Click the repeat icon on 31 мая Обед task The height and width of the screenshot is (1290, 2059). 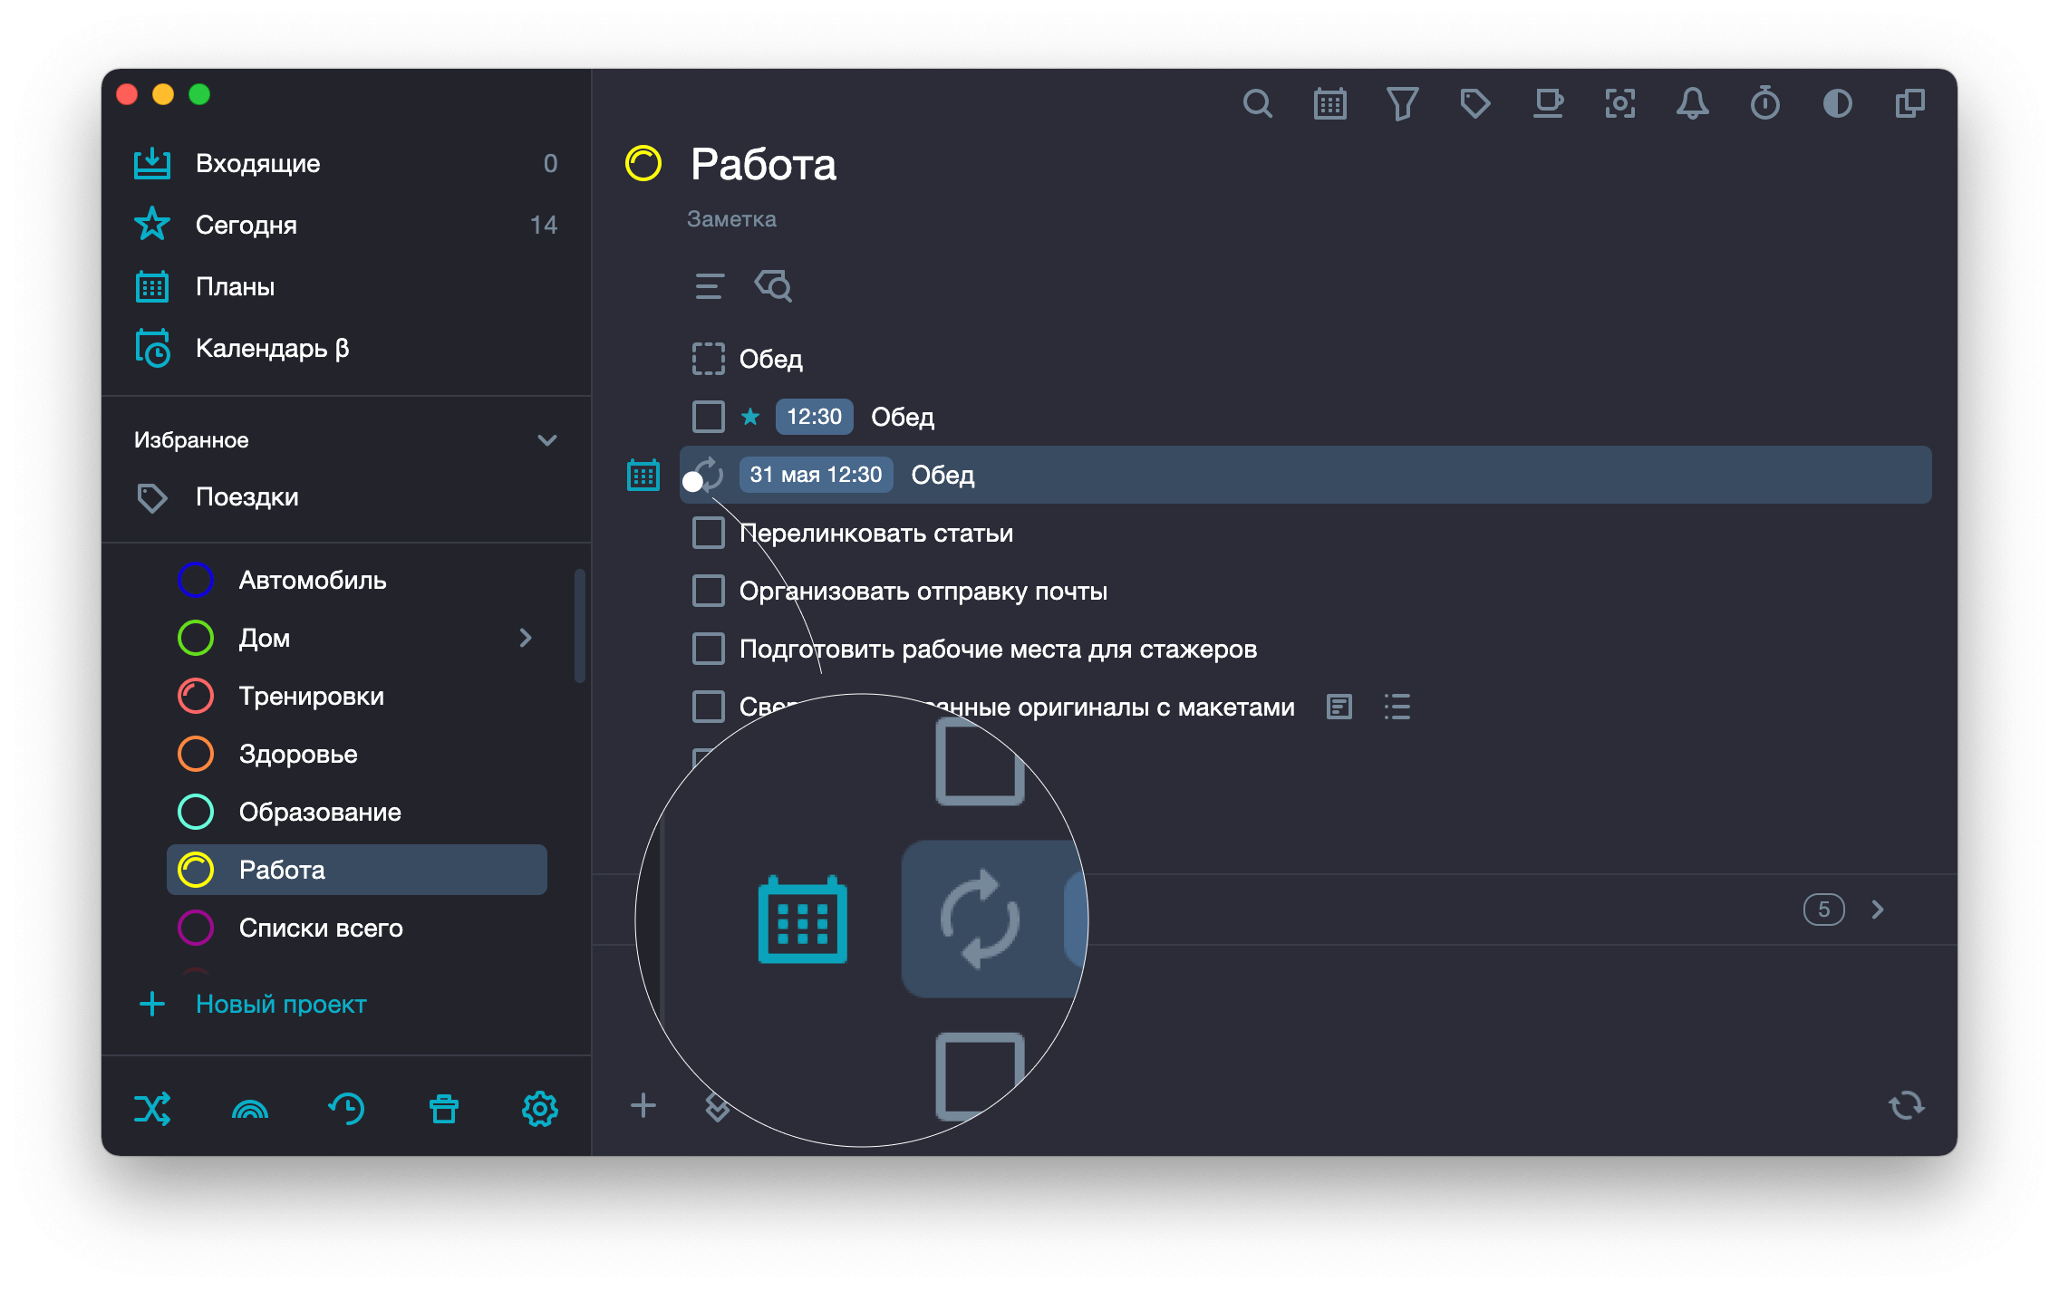(x=708, y=475)
